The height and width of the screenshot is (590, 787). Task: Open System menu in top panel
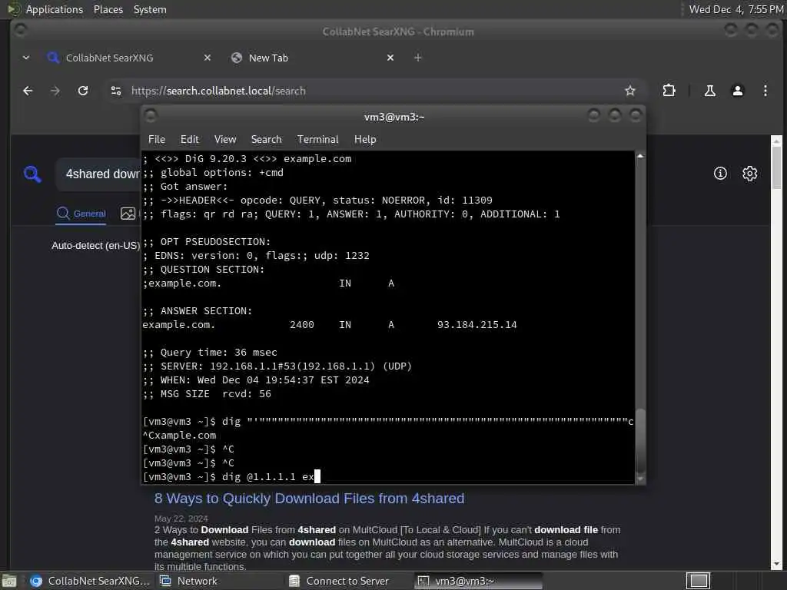150,9
